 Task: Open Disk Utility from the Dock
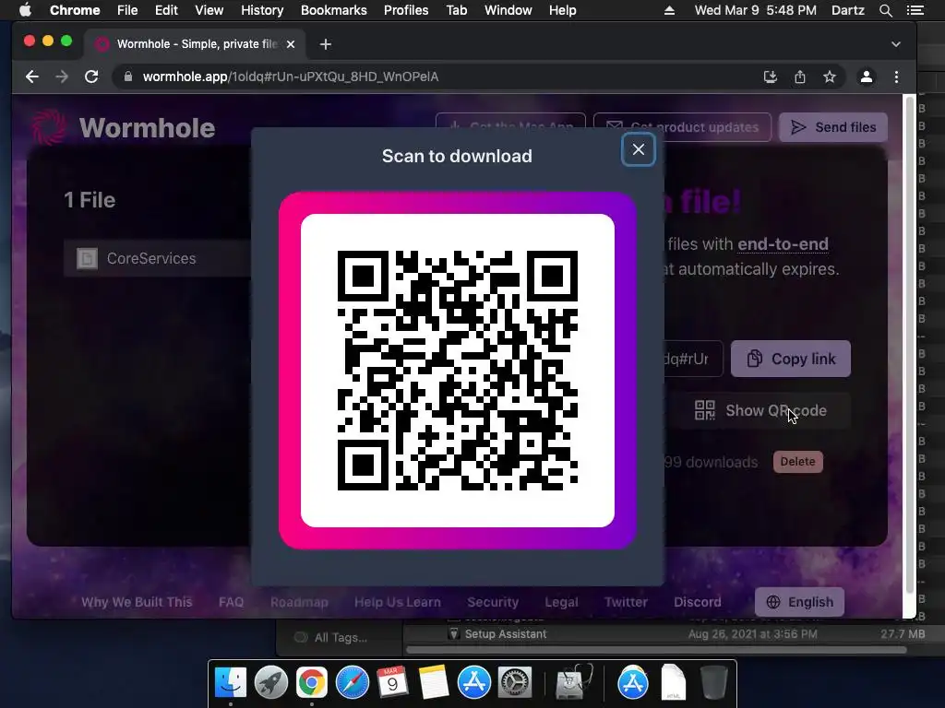(x=574, y=682)
